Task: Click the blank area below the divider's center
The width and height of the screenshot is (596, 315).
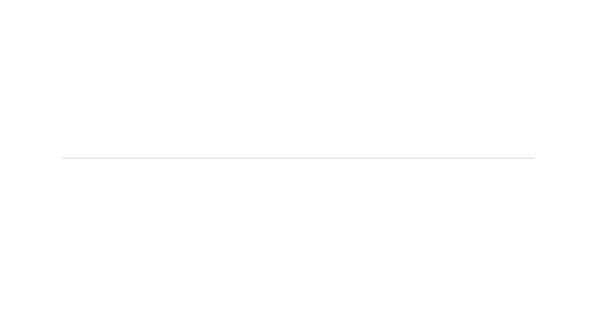Action: coord(298,236)
